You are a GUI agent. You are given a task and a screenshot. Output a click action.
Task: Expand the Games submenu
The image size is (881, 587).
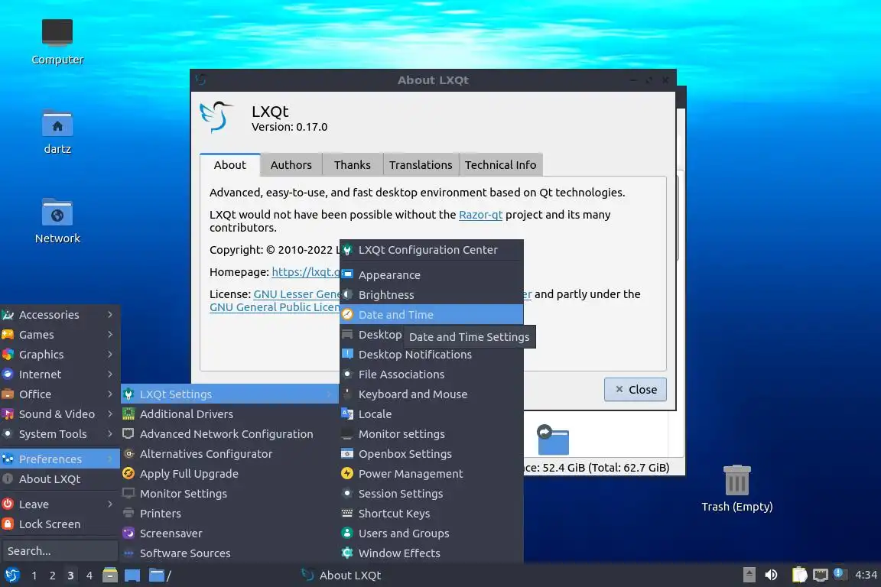60,334
